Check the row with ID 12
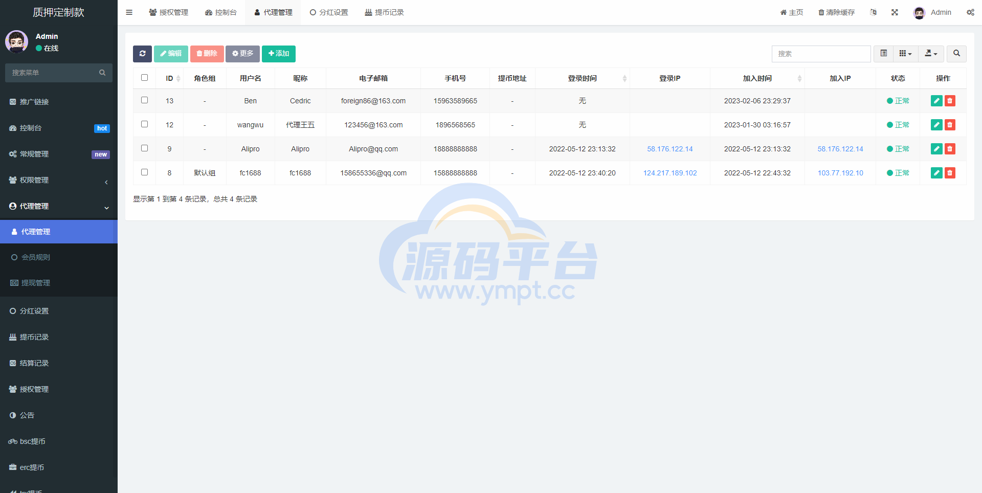Viewport: 982px width, 493px height. click(x=144, y=124)
